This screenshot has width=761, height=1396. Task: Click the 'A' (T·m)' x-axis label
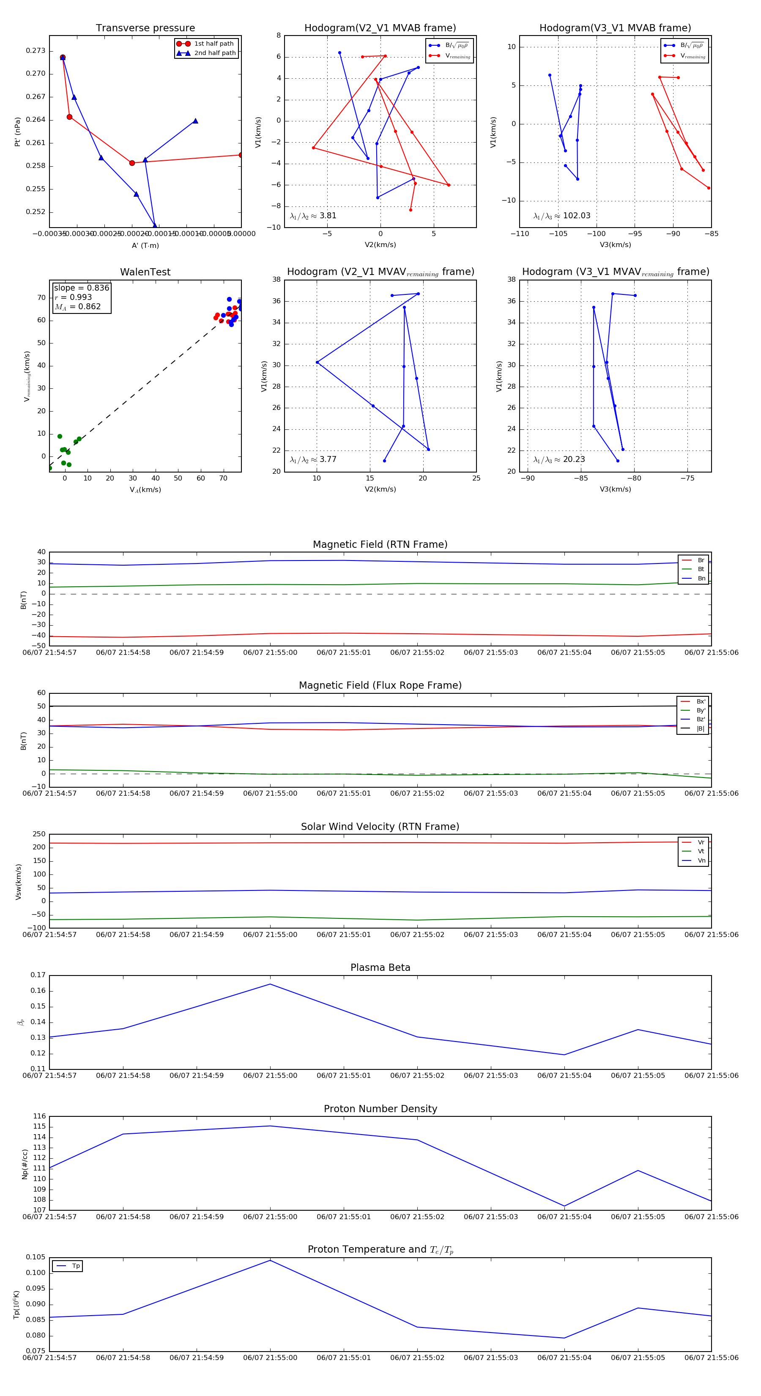click(x=145, y=245)
